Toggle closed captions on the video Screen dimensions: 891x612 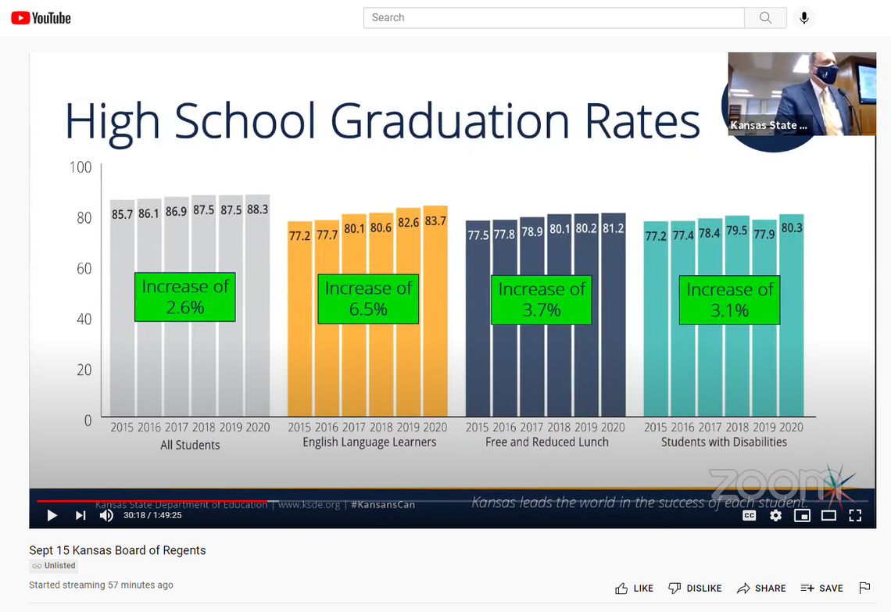(x=749, y=516)
